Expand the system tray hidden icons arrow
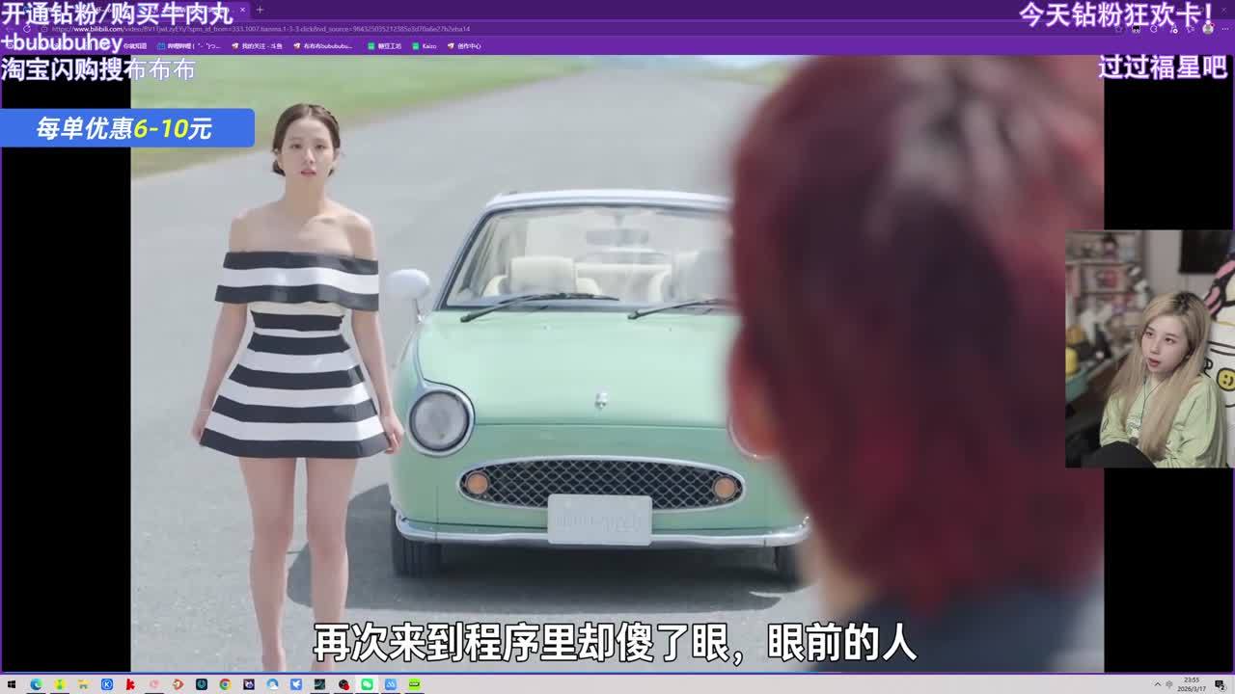Screen dimensions: 1235x694 (x=1158, y=684)
